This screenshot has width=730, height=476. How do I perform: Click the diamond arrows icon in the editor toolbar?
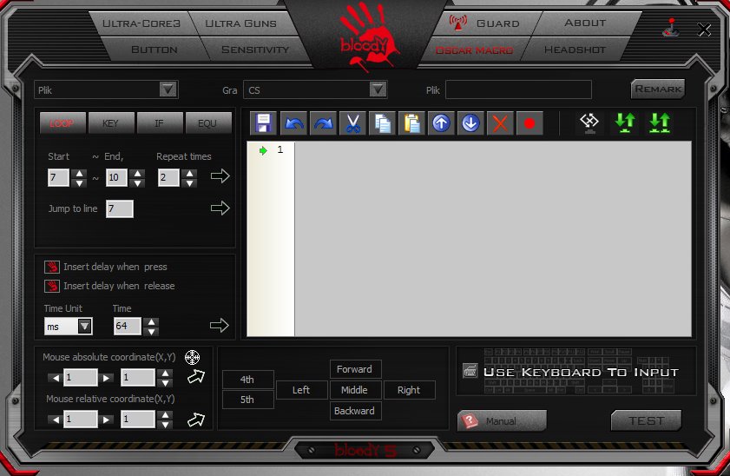[x=589, y=123]
